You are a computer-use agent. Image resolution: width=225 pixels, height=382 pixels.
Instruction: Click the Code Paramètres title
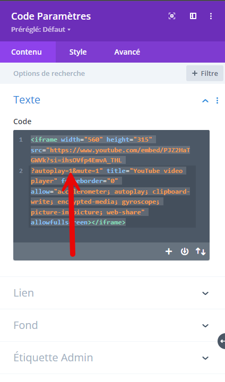(51, 16)
